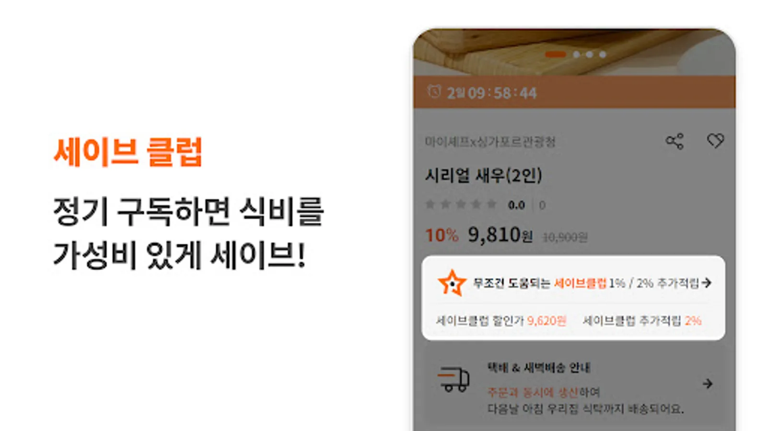Select the active orange carousel indicator

pos(556,55)
